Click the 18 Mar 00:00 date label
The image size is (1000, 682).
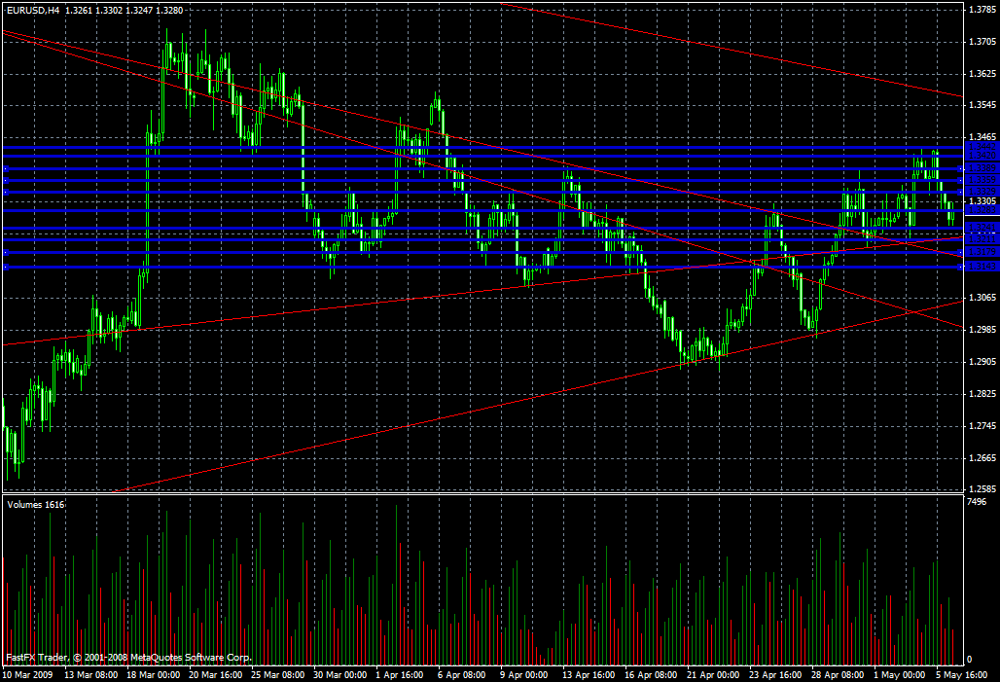point(153,675)
